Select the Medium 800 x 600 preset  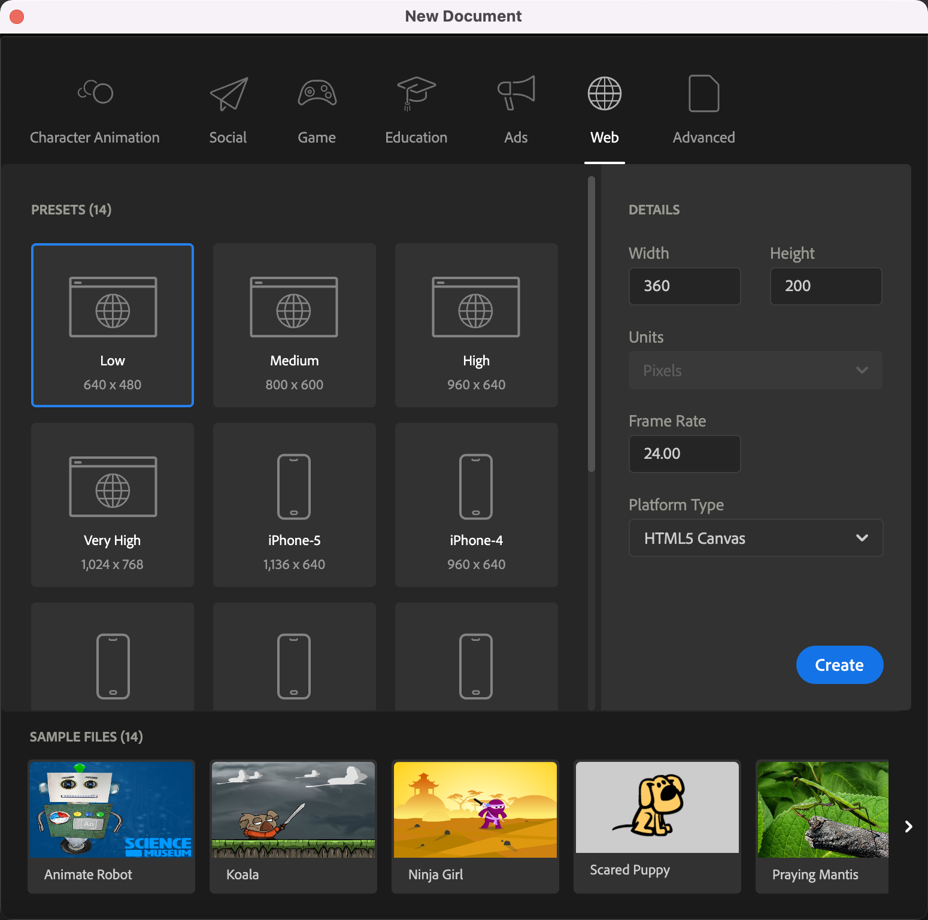(295, 325)
